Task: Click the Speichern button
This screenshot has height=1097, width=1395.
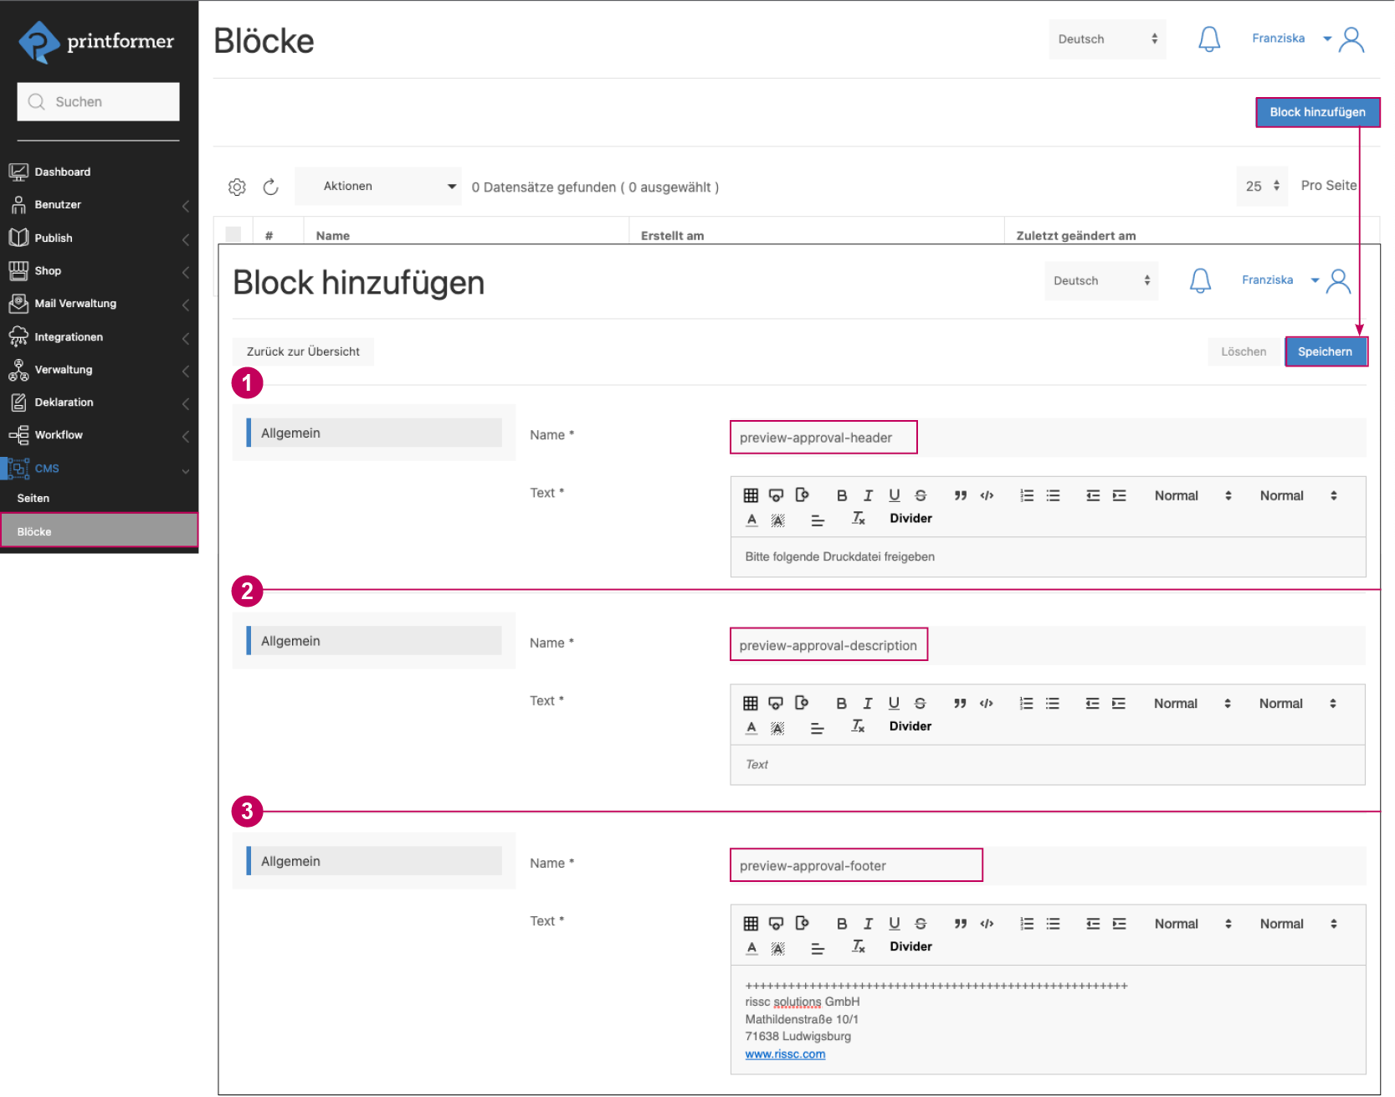Action: pyautogui.click(x=1326, y=351)
